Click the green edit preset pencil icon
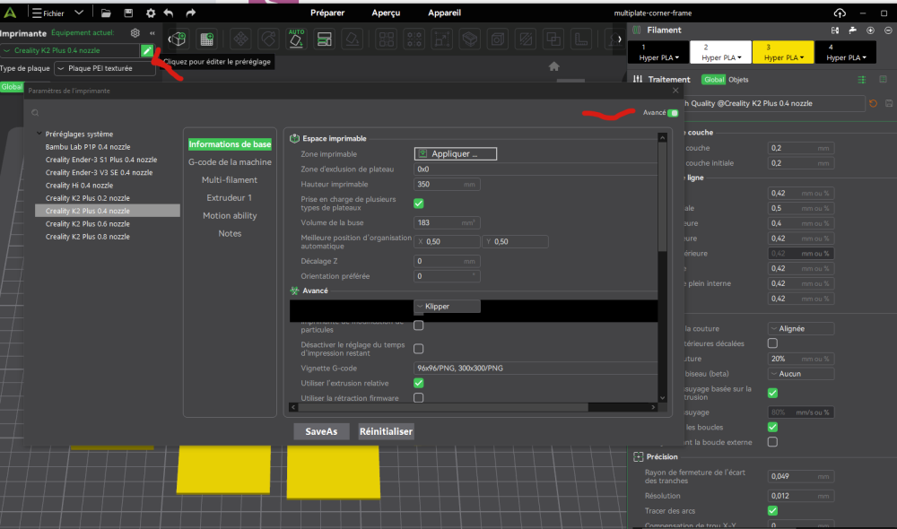The height and width of the screenshot is (529, 897). coord(145,51)
